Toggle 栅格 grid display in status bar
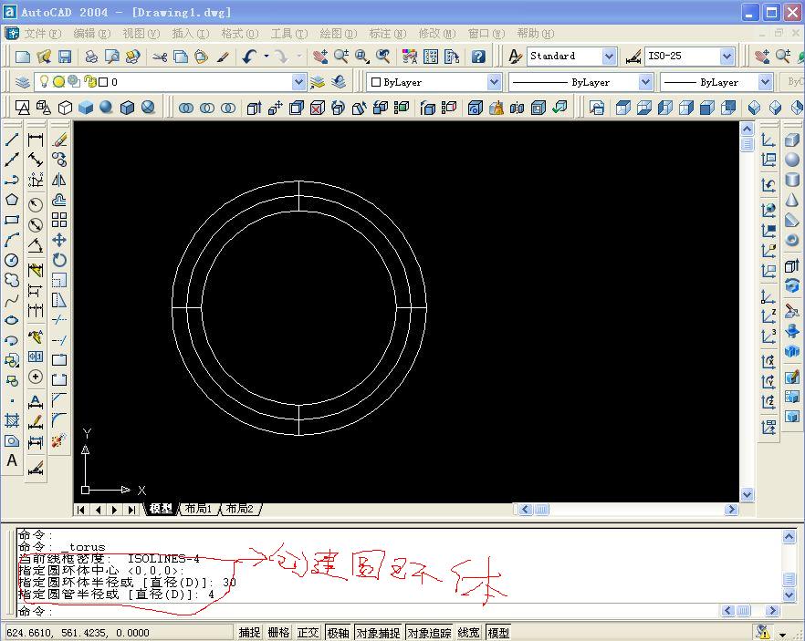Viewport: 805px width, 641px height. pyautogui.click(x=278, y=632)
